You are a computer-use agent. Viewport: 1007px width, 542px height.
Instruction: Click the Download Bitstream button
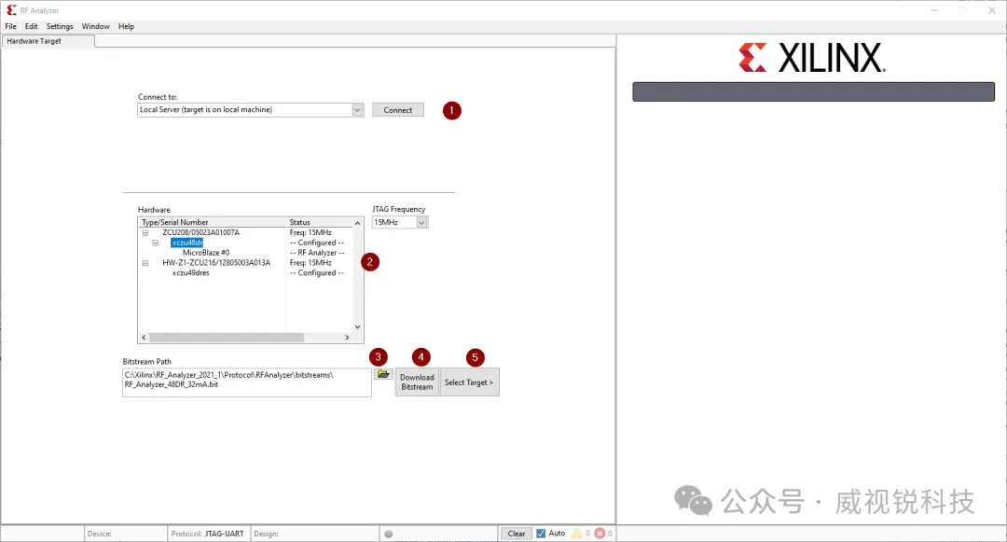click(x=417, y=381)
